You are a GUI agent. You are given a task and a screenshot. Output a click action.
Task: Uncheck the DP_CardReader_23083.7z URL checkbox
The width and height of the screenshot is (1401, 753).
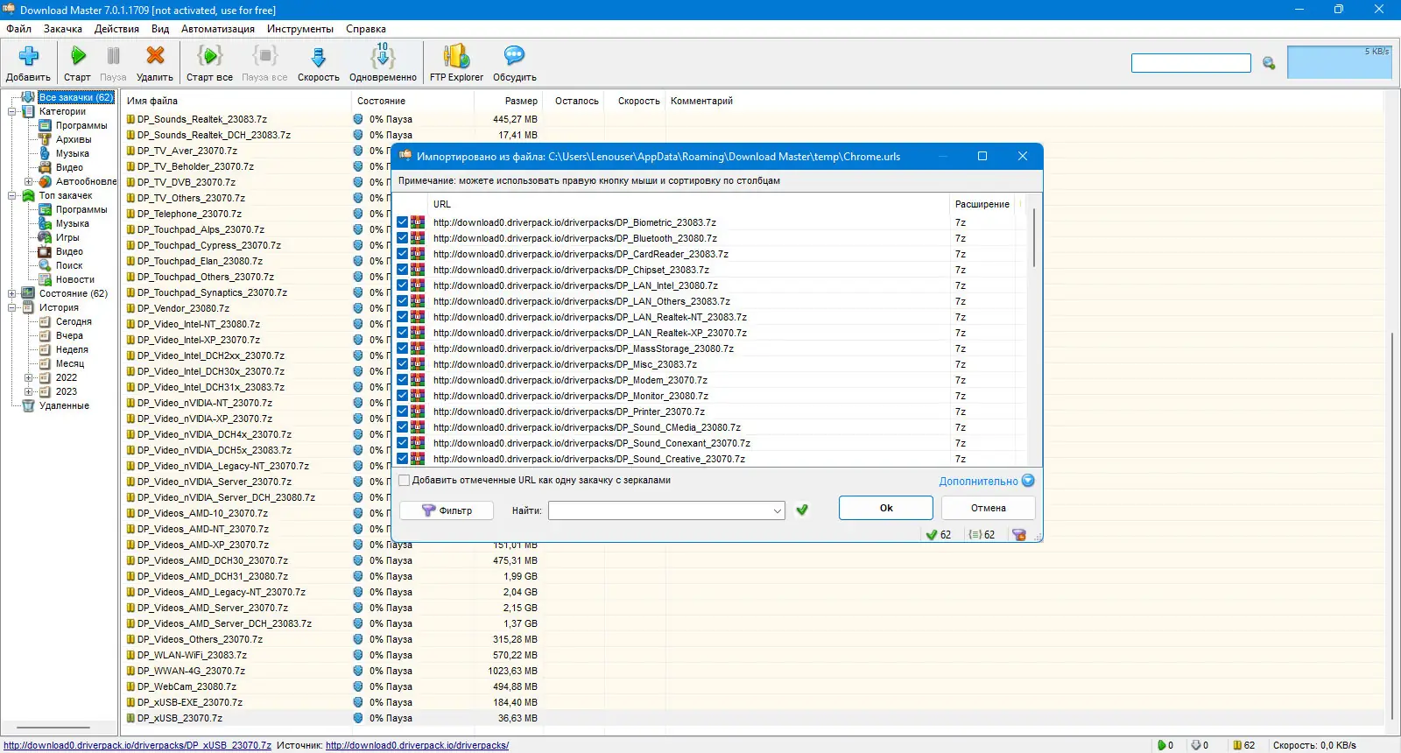pyautogui.click(x=403, y=254)
